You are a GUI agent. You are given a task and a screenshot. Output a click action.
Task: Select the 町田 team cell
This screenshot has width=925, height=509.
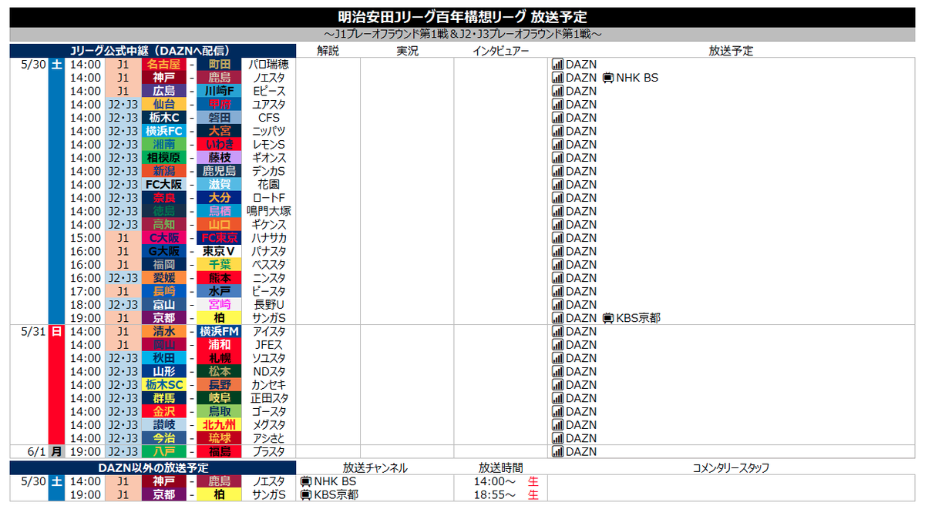tap(219, 64)
